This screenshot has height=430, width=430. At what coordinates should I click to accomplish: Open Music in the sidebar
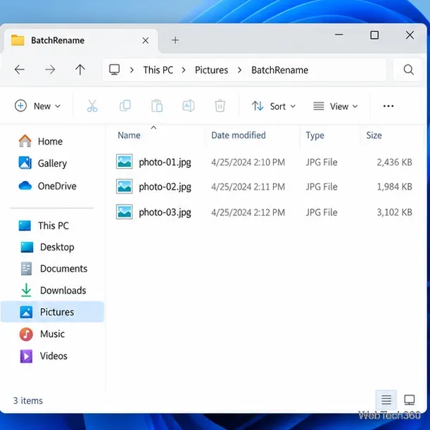42,334
